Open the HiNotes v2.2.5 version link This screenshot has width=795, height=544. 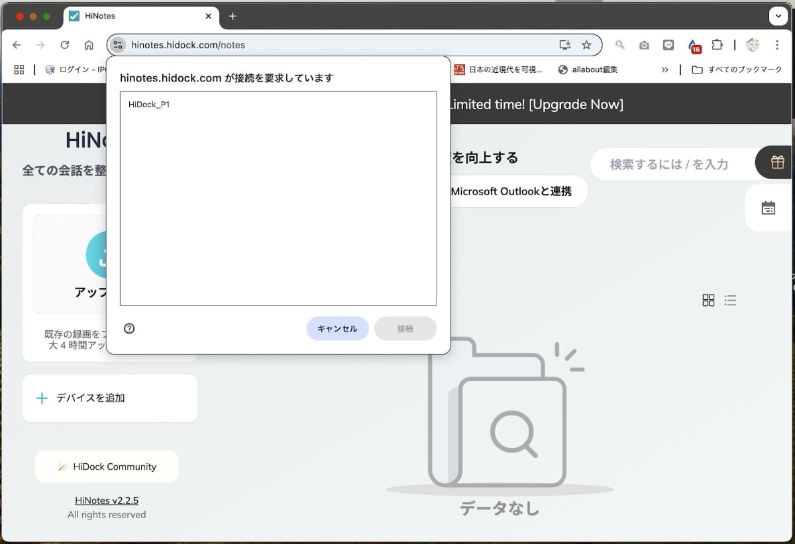(x=107, y=500)
